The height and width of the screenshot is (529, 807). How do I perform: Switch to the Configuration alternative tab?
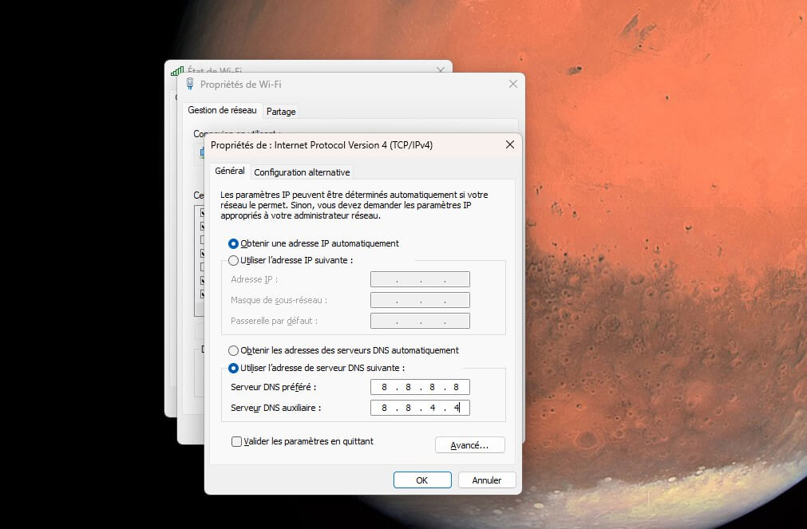coord(302,172)
